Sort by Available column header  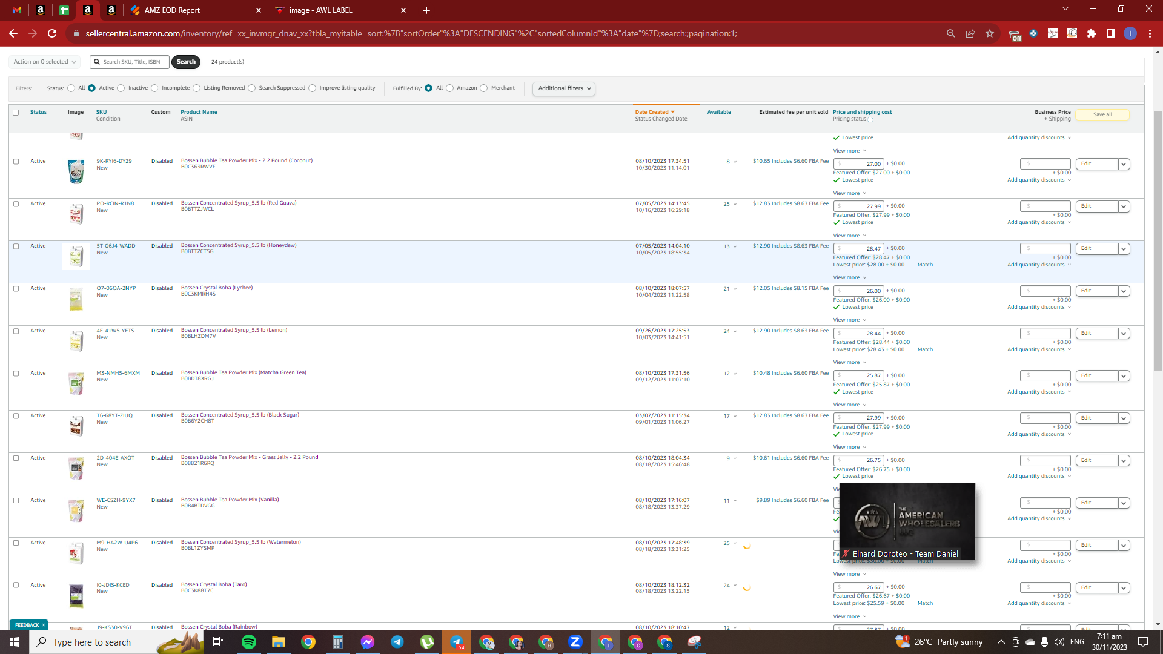coord(719,112)
